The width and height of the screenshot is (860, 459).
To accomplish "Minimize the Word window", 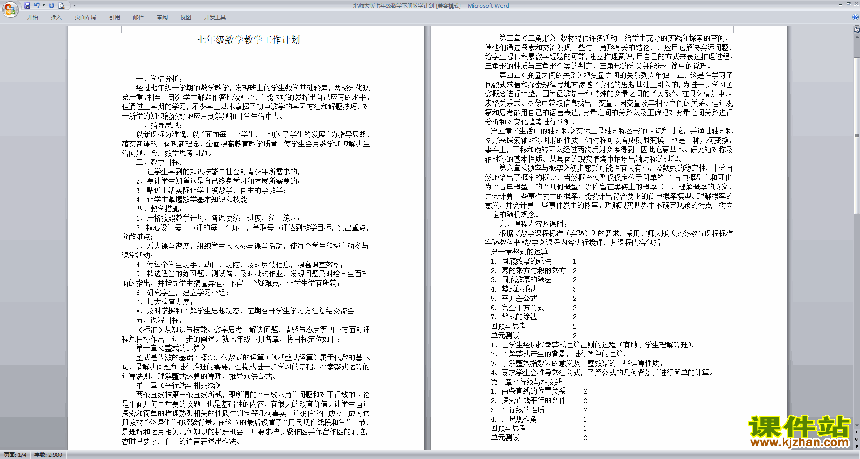I will [840, 4].
